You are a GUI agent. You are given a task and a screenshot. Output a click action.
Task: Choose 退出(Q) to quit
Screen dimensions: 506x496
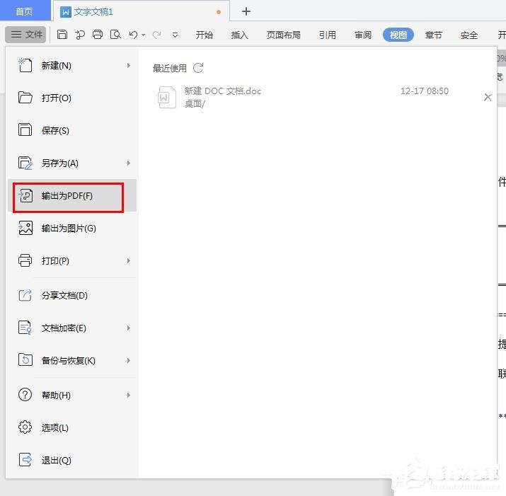72,460
